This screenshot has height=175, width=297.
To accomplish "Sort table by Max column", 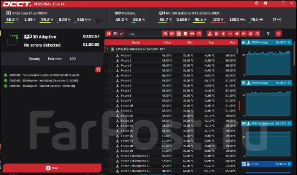I will [232, 43].
